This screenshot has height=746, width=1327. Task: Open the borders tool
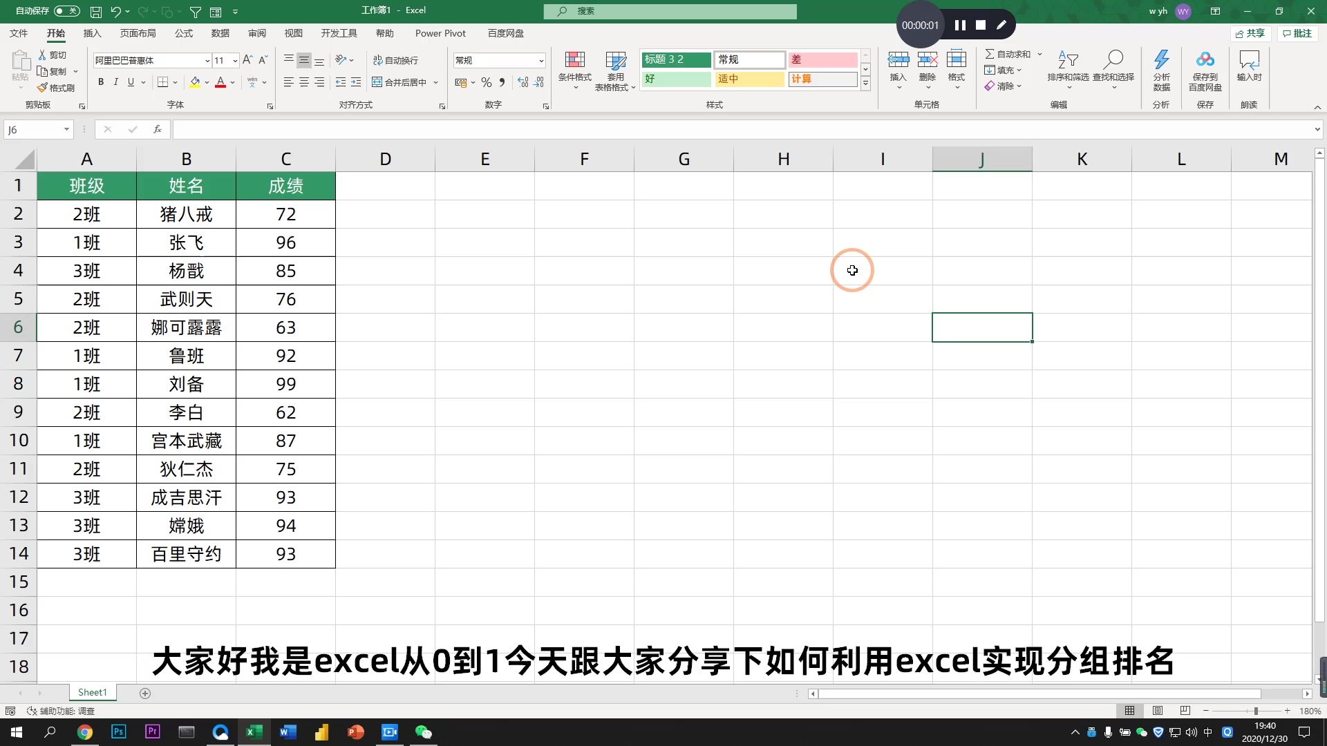tap(163, 82)
